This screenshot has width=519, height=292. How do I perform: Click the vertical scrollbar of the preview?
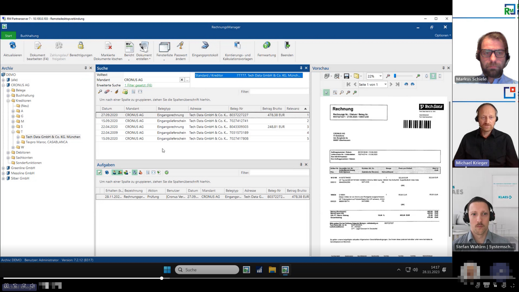coord(449,169)
